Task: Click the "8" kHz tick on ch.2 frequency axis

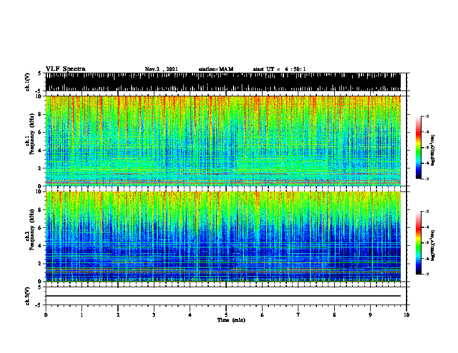Action: point(39,210)
